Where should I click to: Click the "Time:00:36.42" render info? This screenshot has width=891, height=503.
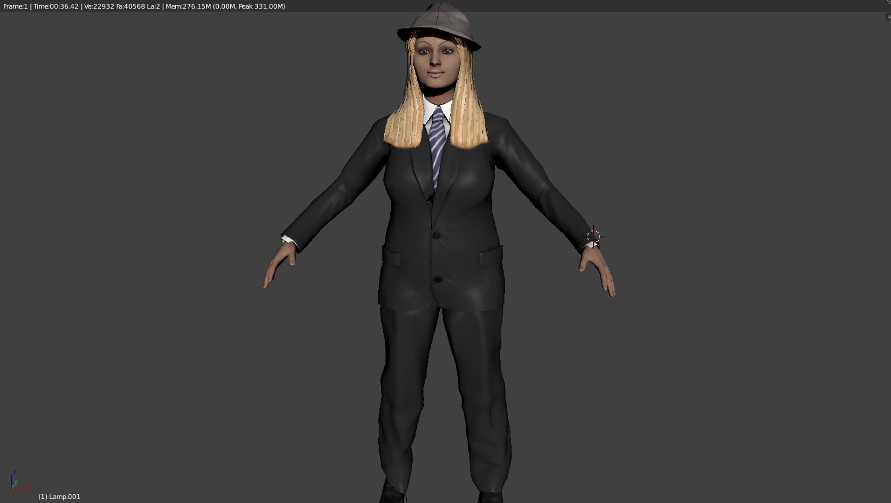(x=56, y=6)
